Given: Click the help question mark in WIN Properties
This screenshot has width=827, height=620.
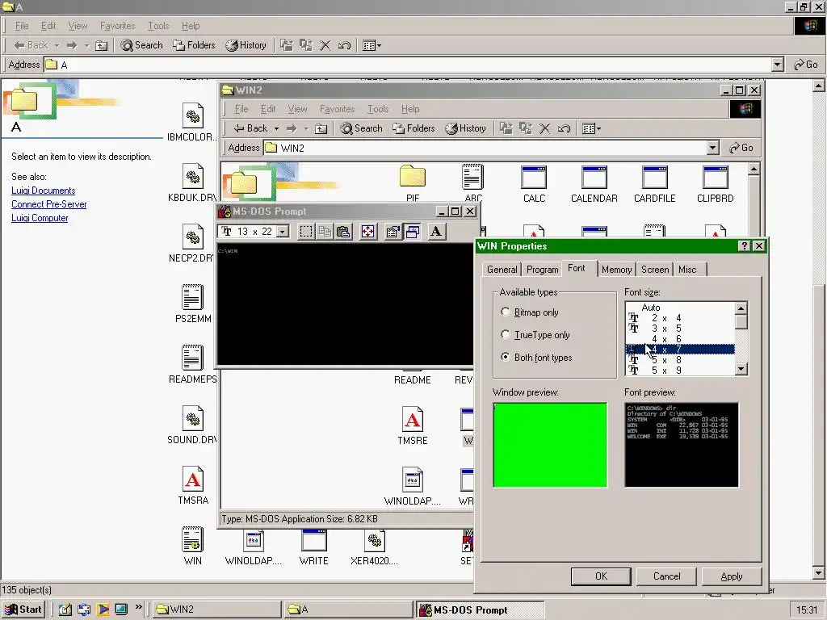Looking at the screenshot, I should click(x=744, y=245).
